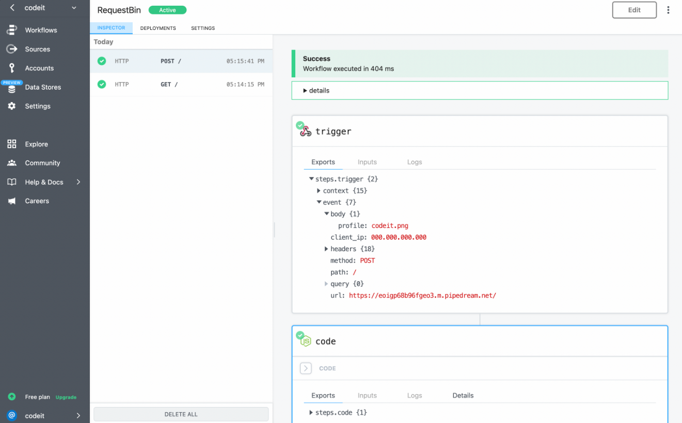682x423 pixels.
Task: Click the Active status badge
Action: pos(167,10)
